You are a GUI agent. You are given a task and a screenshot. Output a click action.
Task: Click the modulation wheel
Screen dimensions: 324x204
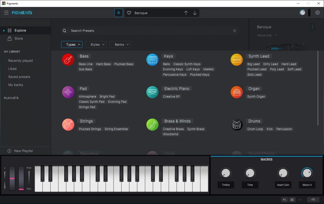pos(21,178)
